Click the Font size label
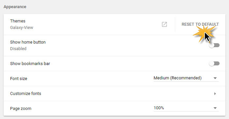This screenshot has width=229, height=119. [x=19, y=79]
